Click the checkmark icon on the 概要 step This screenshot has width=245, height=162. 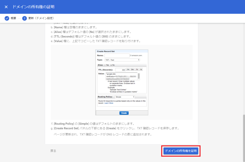(x=6, y=18)
